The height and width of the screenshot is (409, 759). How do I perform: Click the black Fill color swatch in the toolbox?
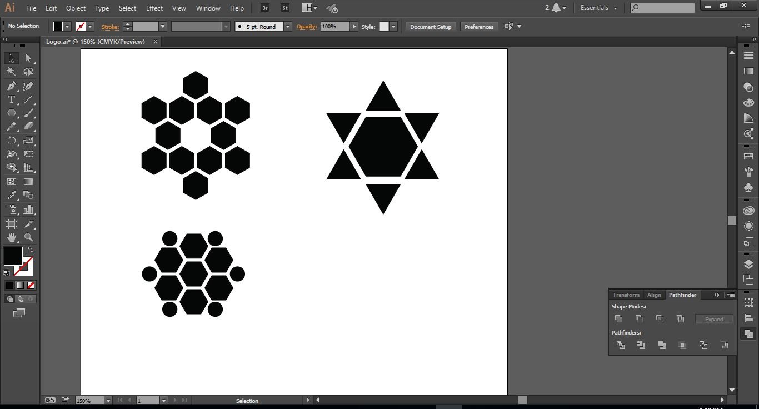click(13, 256)
